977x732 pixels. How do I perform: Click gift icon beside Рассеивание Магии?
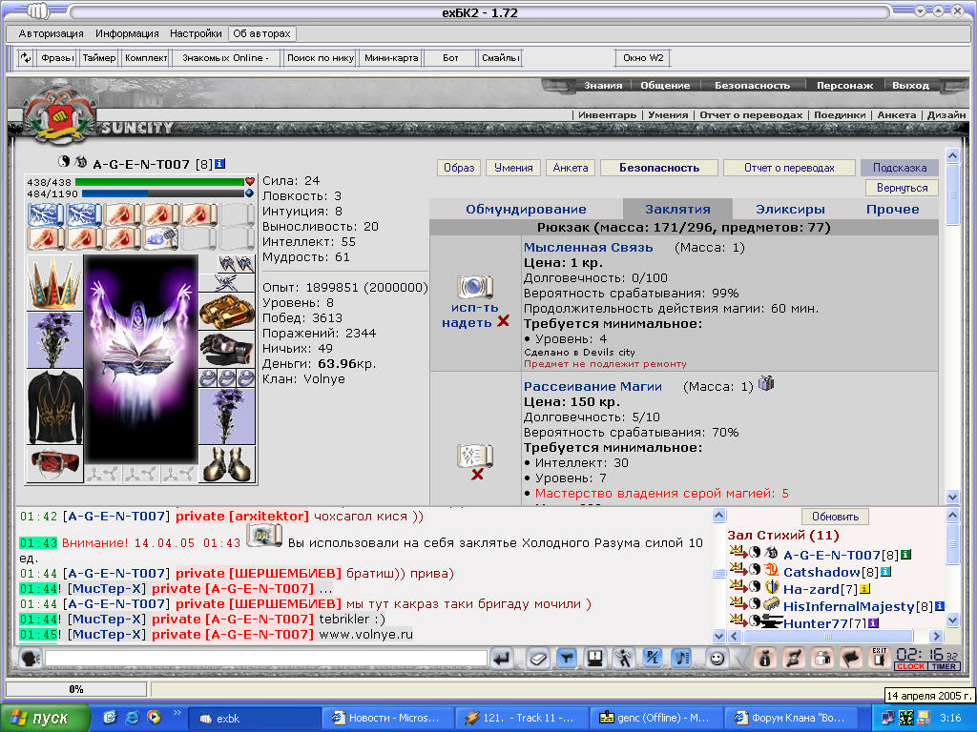tap(766, 383)
